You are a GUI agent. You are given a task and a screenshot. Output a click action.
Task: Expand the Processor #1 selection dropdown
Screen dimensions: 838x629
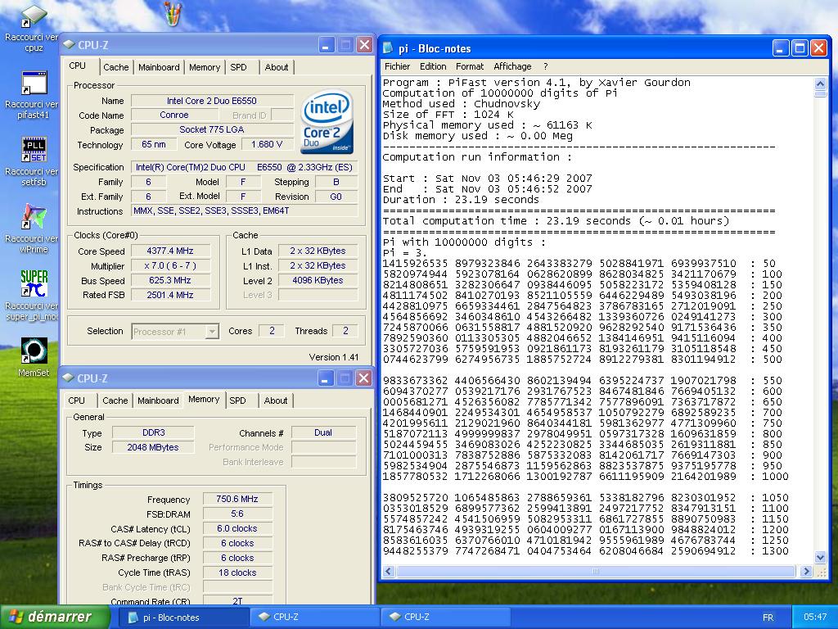click(212, 332)
